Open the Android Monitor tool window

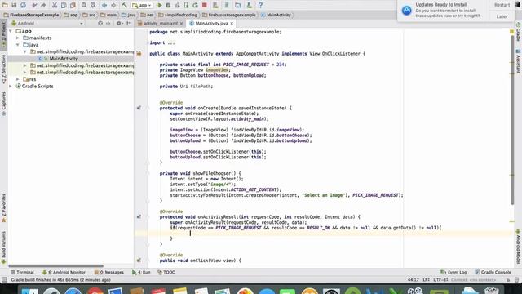coord(64,272)
